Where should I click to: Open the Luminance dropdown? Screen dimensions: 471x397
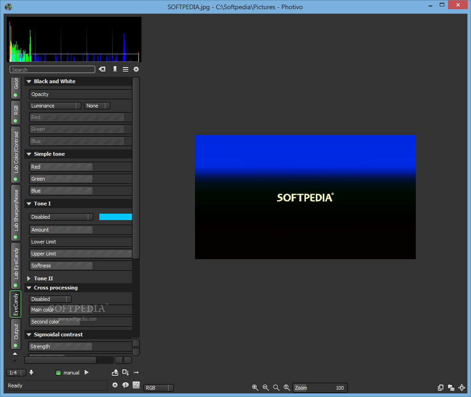[55, 106]
